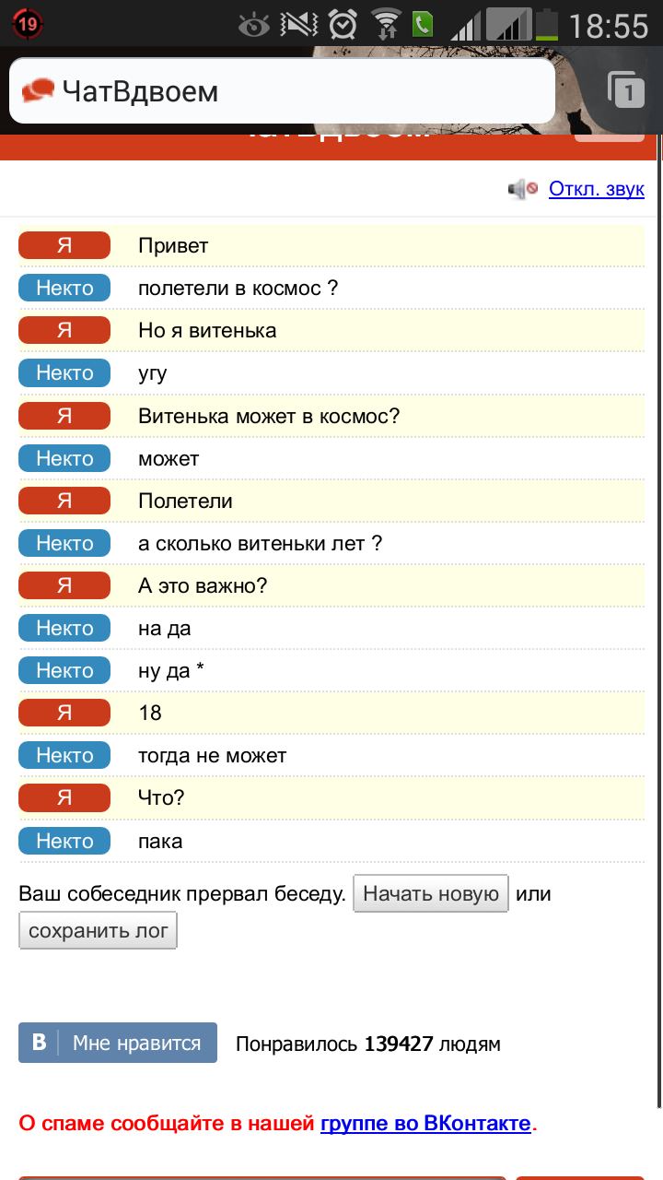Tap the message 'полетели в космос ?'
The image size is (663, 1180).
[238, 288]
